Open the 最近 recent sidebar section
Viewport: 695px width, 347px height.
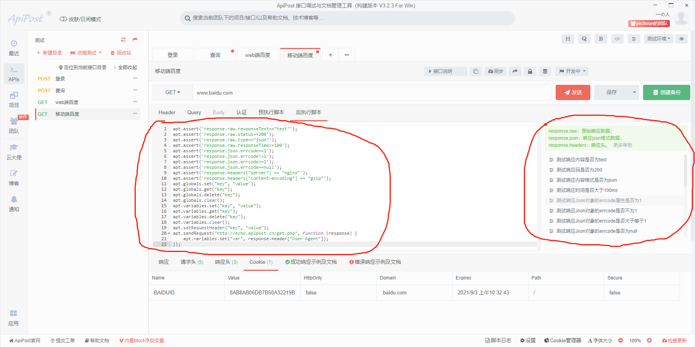pos(14,48)
